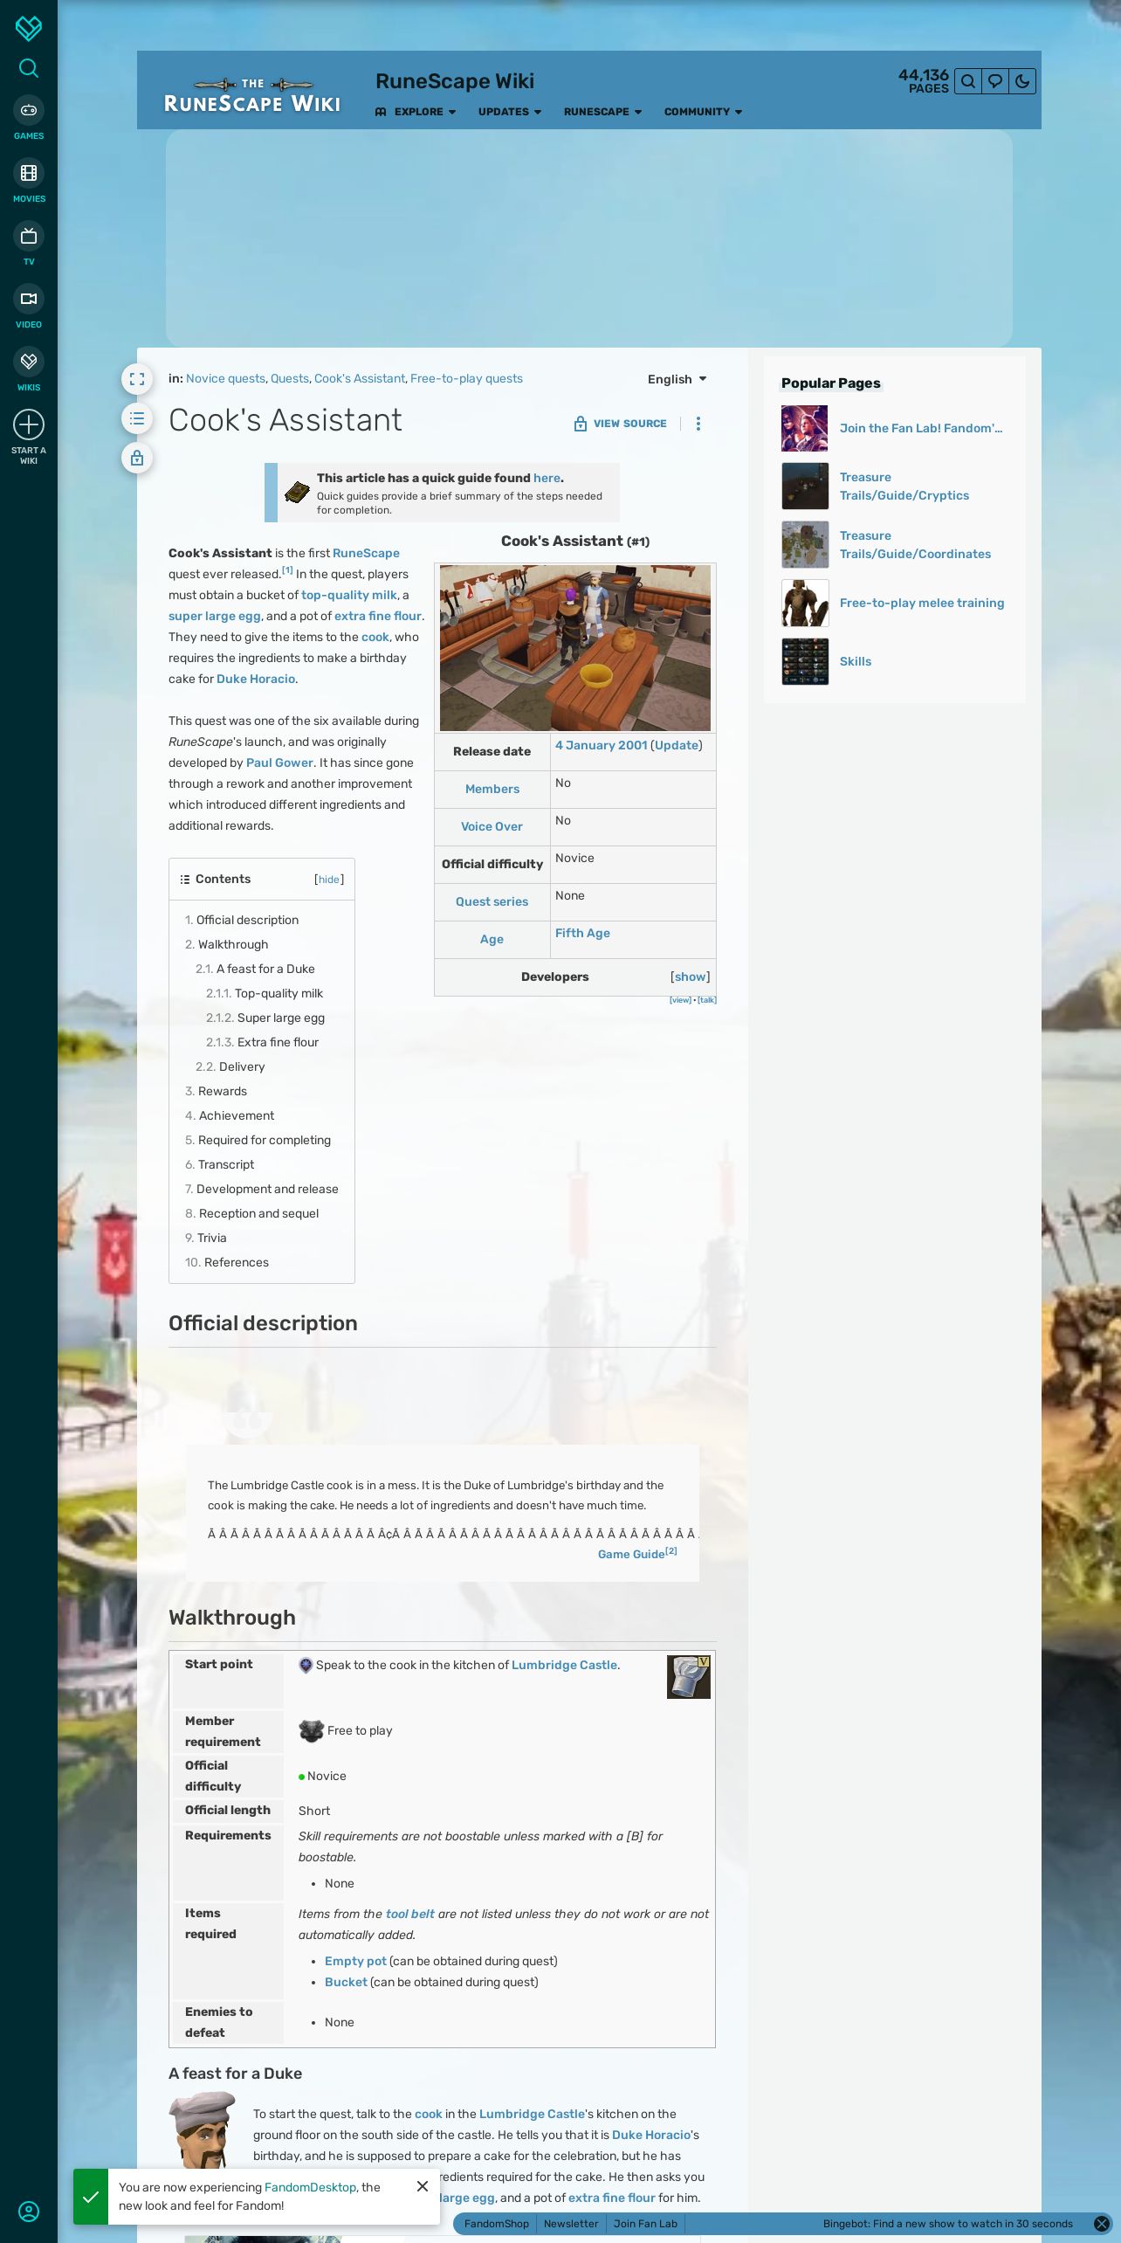
Task: Open the 4 January 2001 release date link
Action: (601, 745)
